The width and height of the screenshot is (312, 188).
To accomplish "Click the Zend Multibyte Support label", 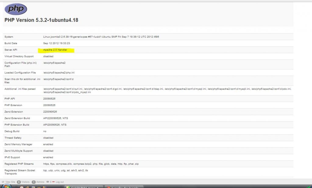I will [19, 151].
